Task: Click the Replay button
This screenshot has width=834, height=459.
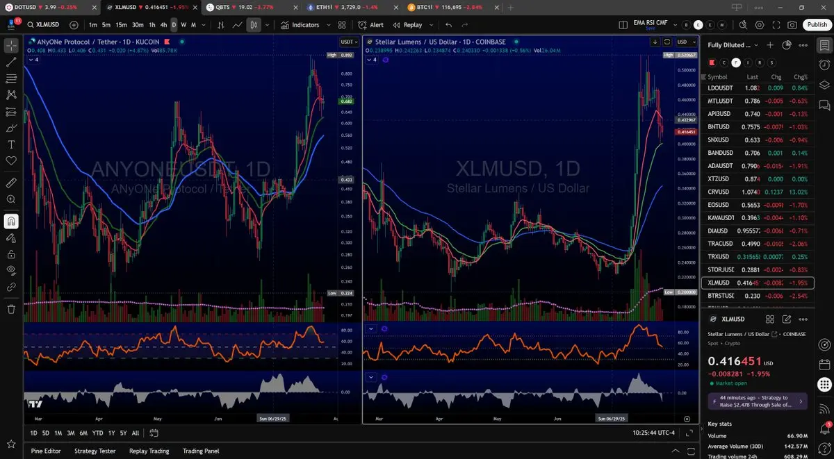Action: coord(407,24)
